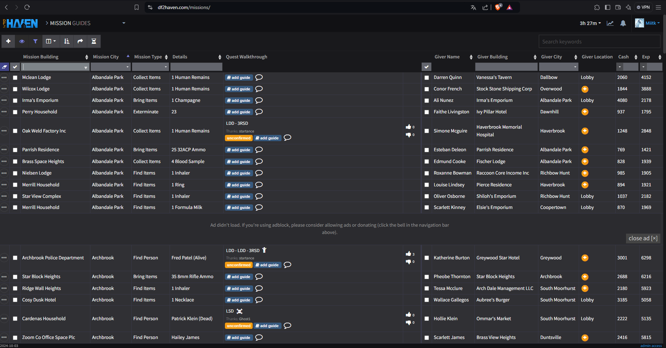The height and width of the screenshot is (348, 666).
Task: Check the Archbrook Police Department row checkbox
Action: (x=15, y=258)
